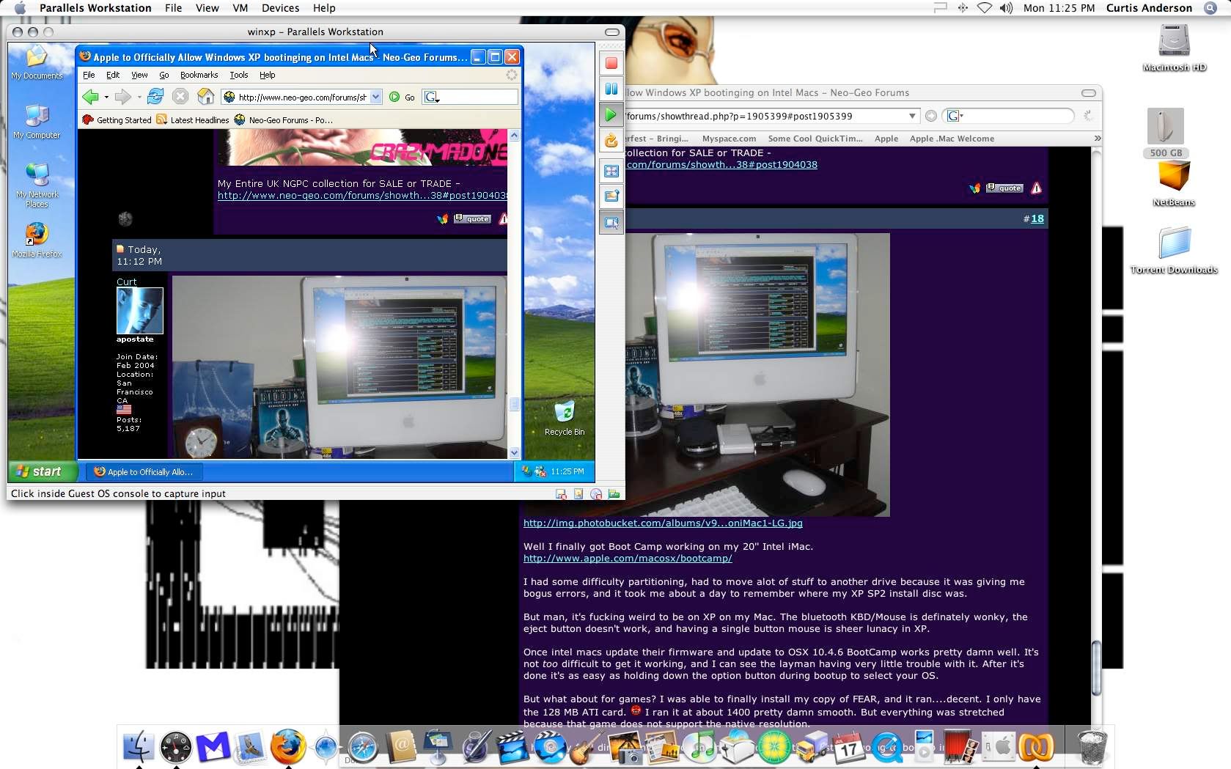This screenshot has width=1231, height=769.
Task: Click the red Power Off button in Parallels
Action: coord(611,64)
